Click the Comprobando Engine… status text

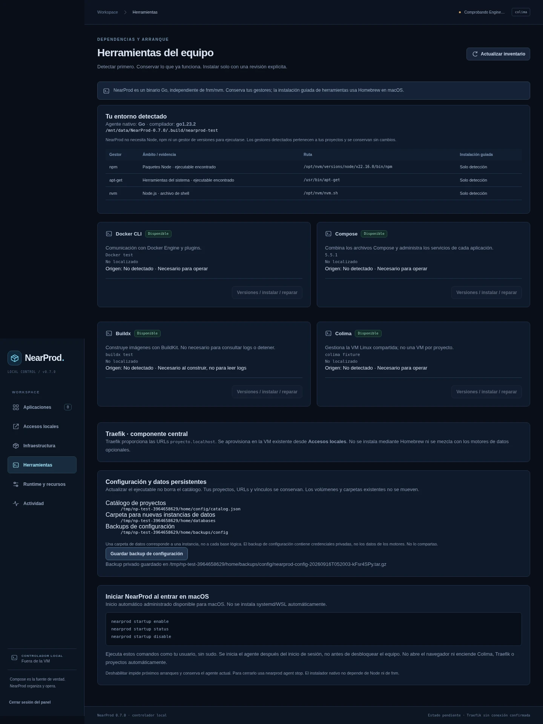[484, 12]
